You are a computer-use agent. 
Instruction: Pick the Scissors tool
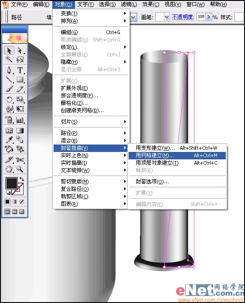pos(20,160)
